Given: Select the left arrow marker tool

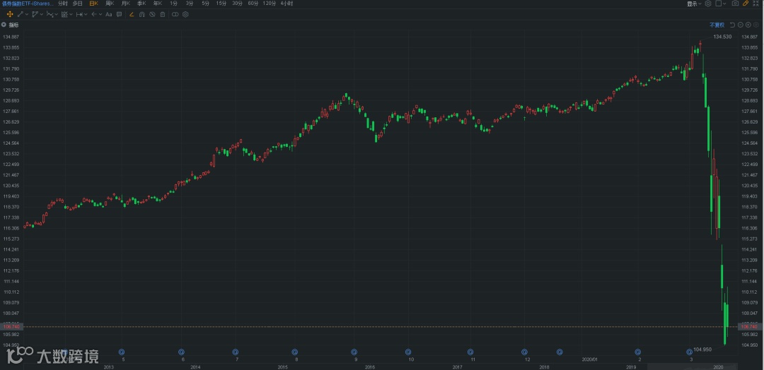Looking at the screenshot, I should tap(93, 14).
